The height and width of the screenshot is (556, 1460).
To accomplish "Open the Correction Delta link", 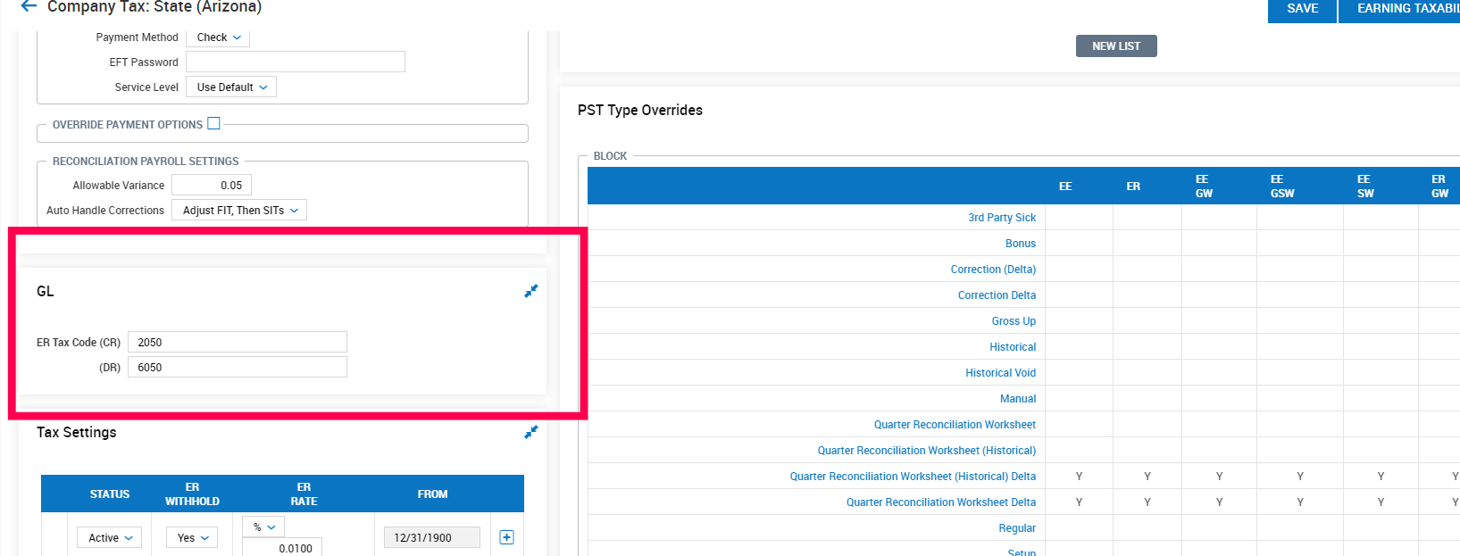I will (997, 295).
